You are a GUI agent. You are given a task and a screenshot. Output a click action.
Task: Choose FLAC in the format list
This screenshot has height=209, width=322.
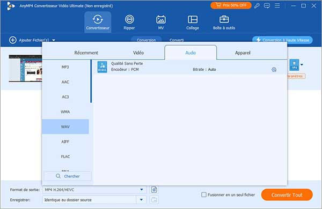pos(65,156)
